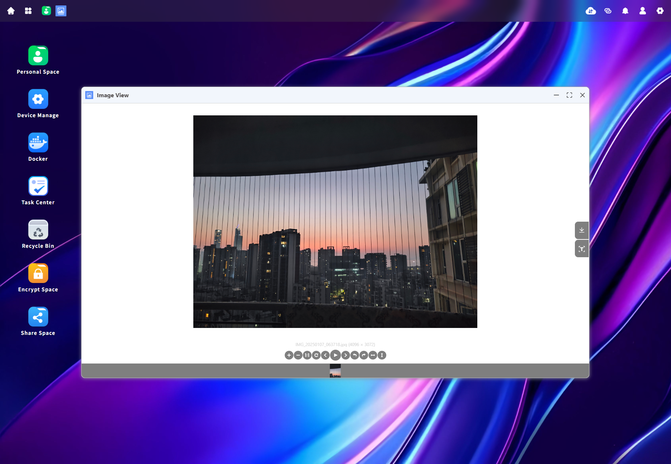Image resolution: width=671 pixels, height=464 pixels.
Task: Download the image via side button
Action: 582,230
